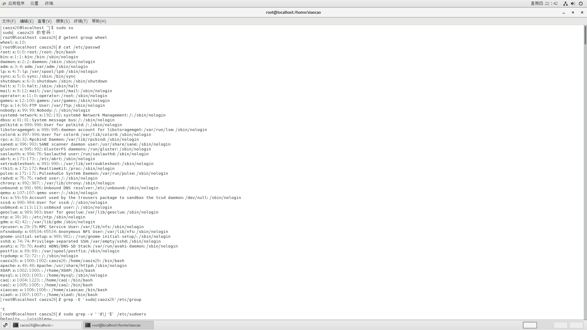The image size is (587, 330).
Task: Switch to the fourth workspace
Action: point(576,325)
